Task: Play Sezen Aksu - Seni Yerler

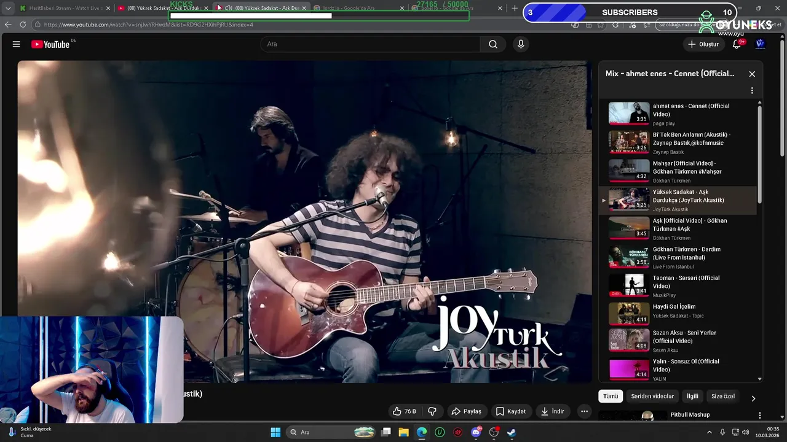Action: (678, 341)
